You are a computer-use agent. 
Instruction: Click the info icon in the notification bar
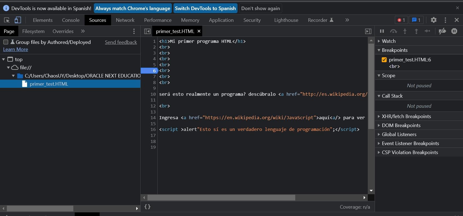[x=6, y=8]
